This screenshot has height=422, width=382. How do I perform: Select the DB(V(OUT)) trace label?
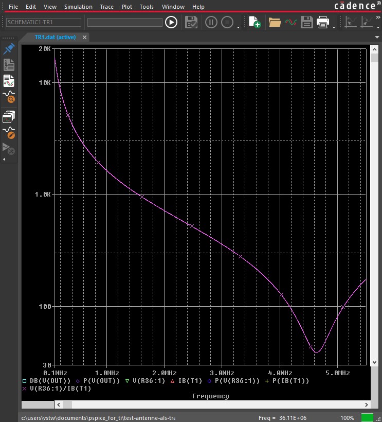(50, 381)
